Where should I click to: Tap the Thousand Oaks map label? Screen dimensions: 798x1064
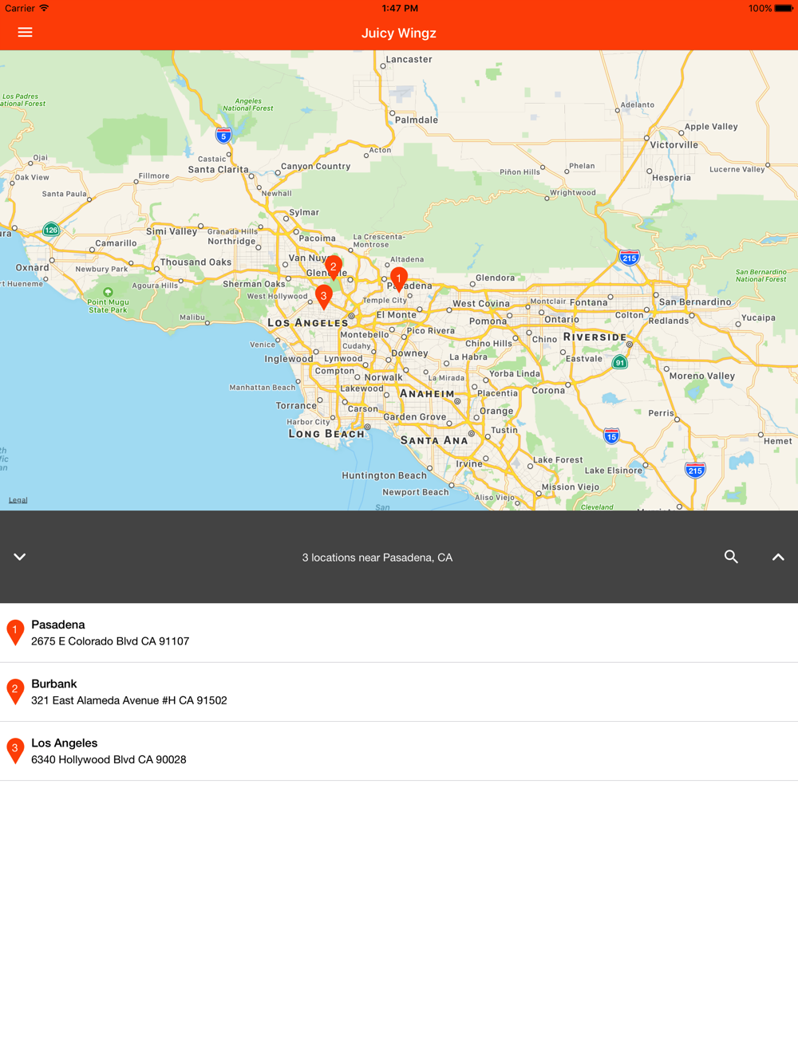pyautogui.click(x=196, y=262)
